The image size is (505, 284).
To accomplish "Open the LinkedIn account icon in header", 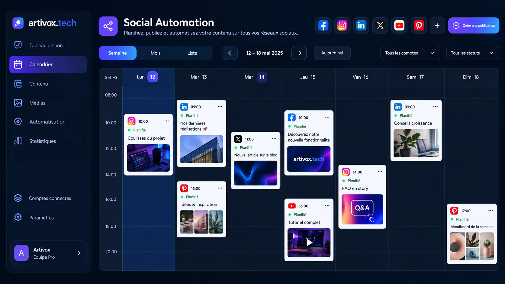I will [361, 25].
